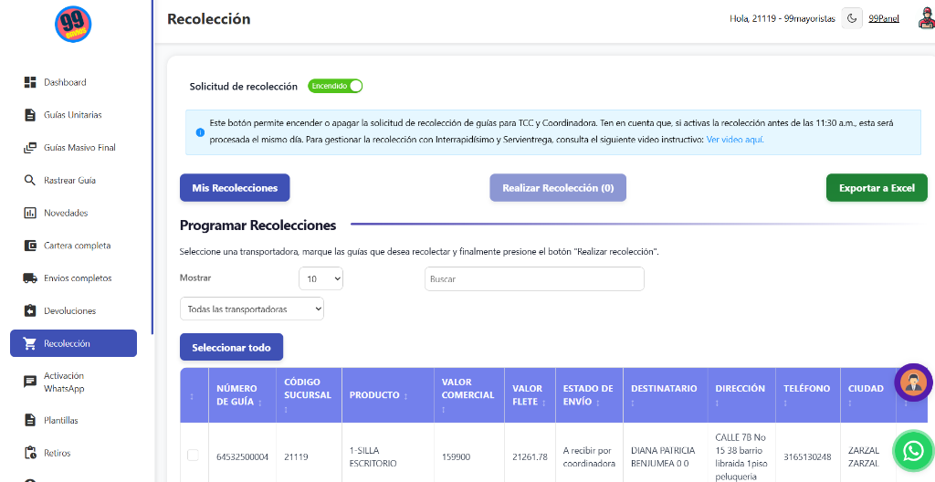Image resolution: width=935 pixels, height=482 pixels.
Task: Click the Envíos completos truck icon
Action: pyautogui.click(x=30, y=278)
